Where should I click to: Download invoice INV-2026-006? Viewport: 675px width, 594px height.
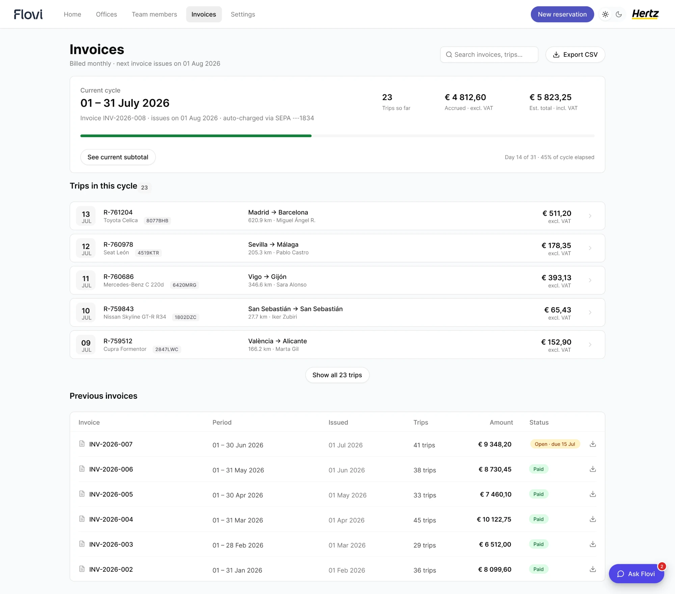(x=593, y=469)
